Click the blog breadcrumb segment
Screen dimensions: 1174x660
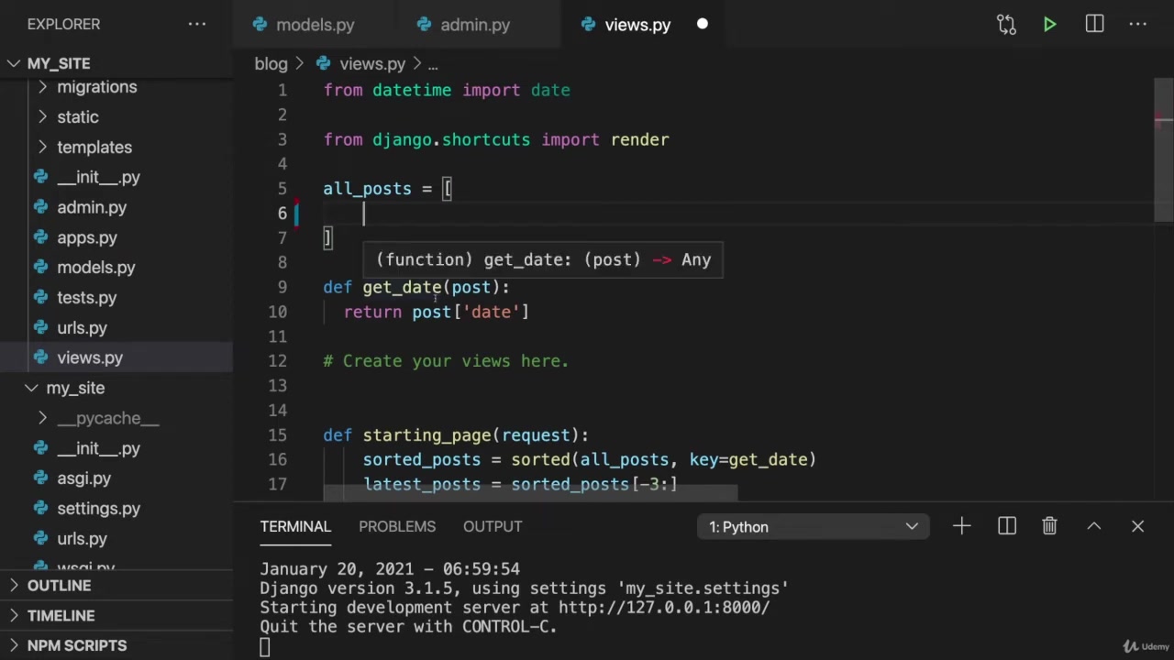click(271, 63)
